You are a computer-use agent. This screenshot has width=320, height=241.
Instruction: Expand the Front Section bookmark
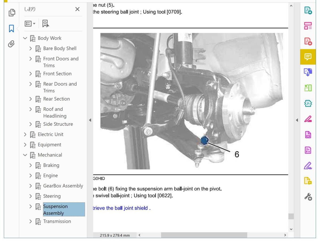(31, 74)
